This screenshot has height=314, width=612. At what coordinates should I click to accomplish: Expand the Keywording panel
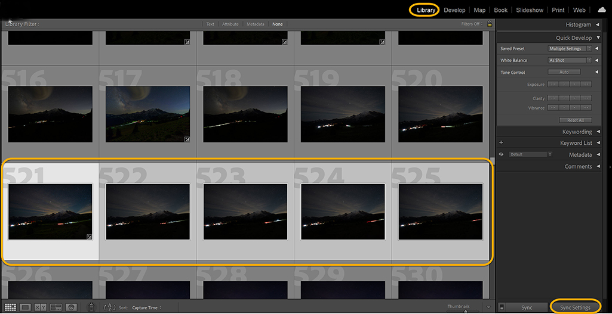tap(598, 132)
